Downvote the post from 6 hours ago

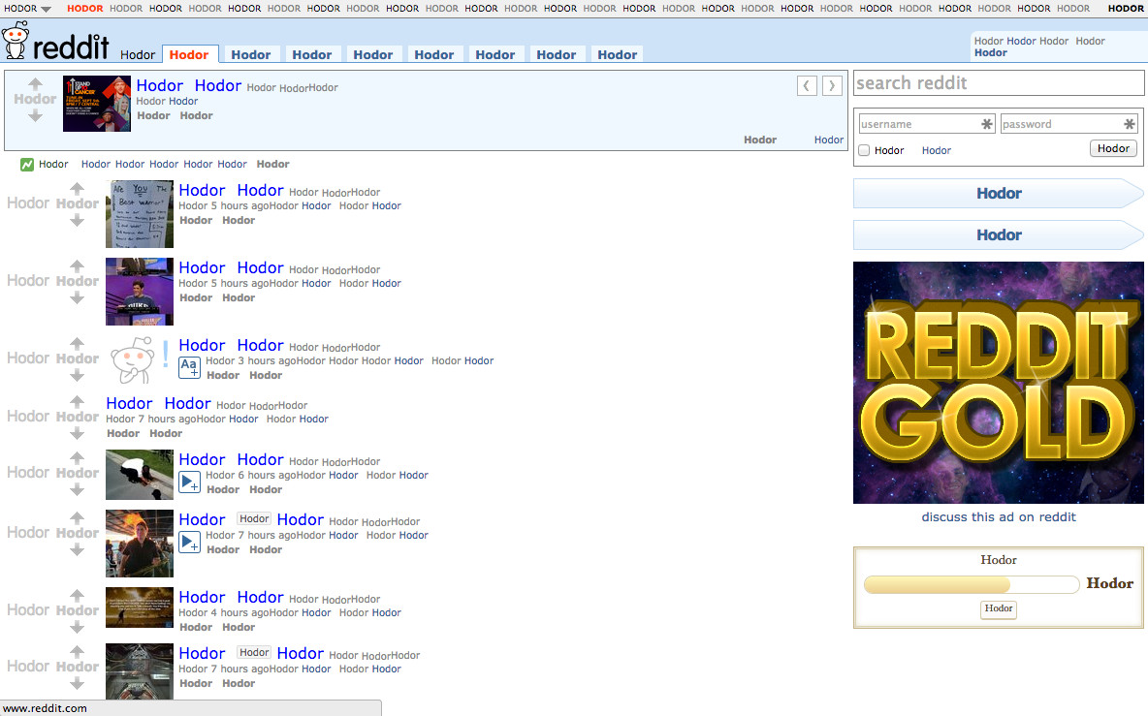pyautogui.click(x=77, y=489)
